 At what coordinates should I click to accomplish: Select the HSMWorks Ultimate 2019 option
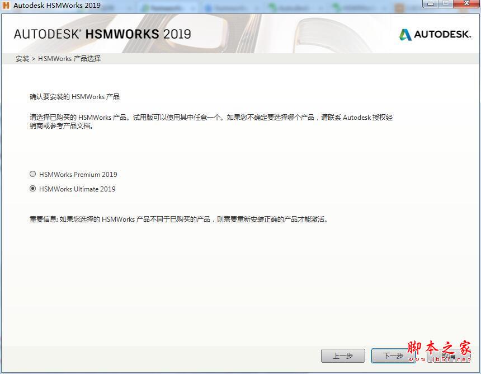(32, 189)
